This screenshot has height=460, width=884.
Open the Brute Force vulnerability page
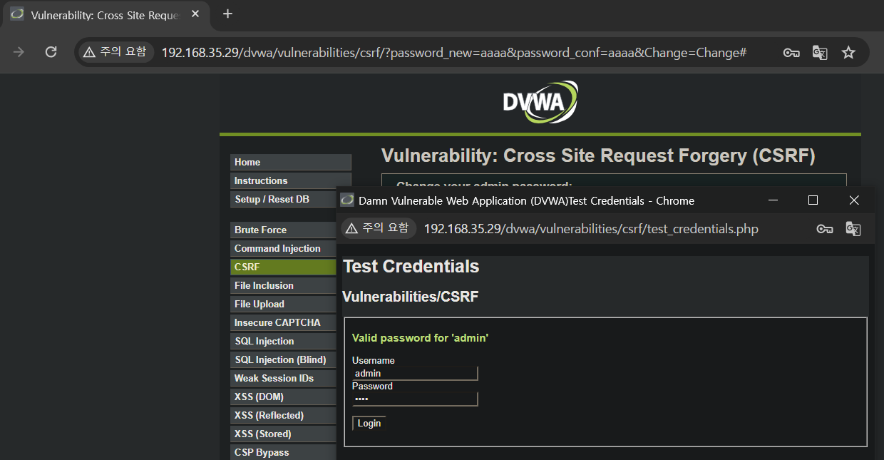(x=283, y=230)
